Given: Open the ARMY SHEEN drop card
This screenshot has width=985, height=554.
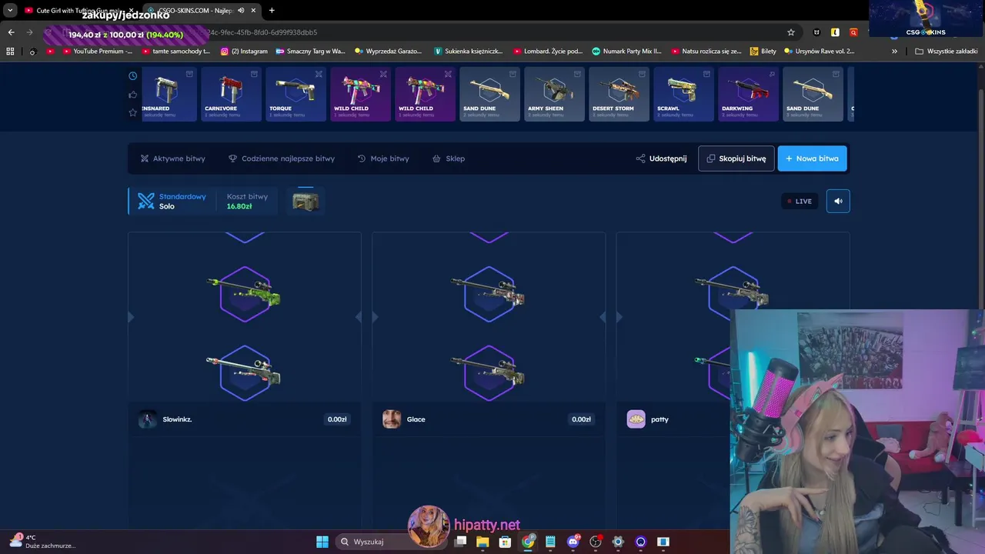Looking at the screenshot, I should (x=555, y=94).
